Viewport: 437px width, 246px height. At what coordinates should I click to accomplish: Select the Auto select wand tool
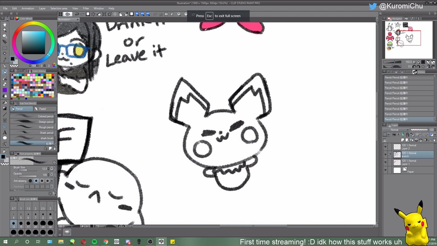click(x=5, y=54)
